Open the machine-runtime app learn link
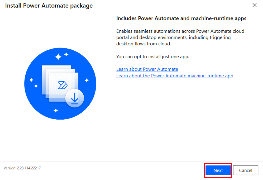263x180 pixels. [x=175, y=76]
